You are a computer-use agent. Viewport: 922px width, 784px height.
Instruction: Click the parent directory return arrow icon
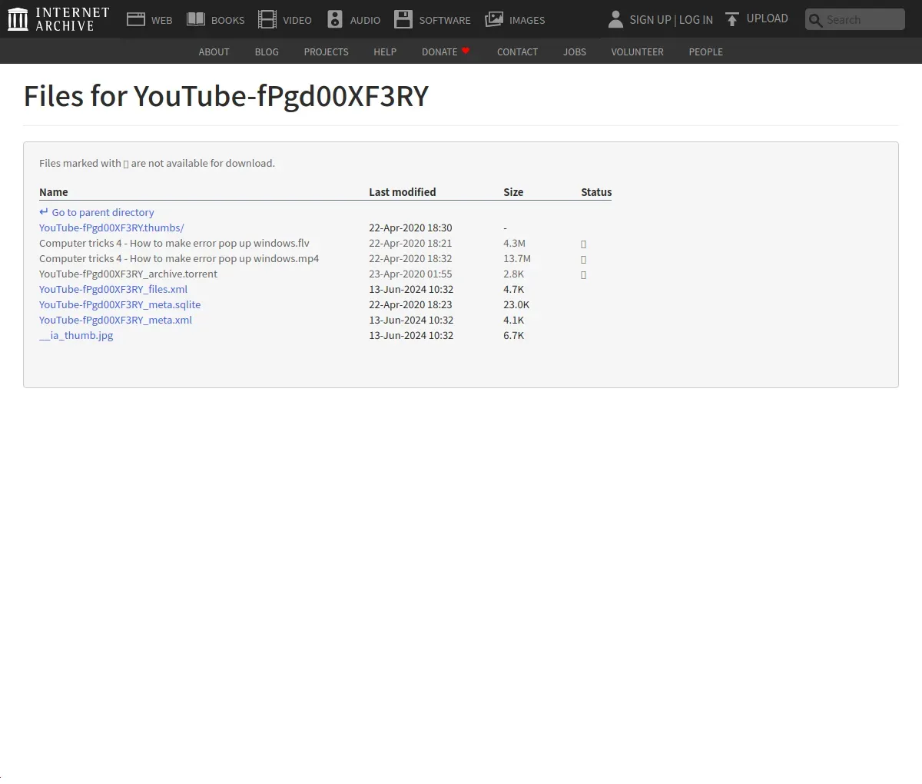pyautogui.click(x=44, y=212)
